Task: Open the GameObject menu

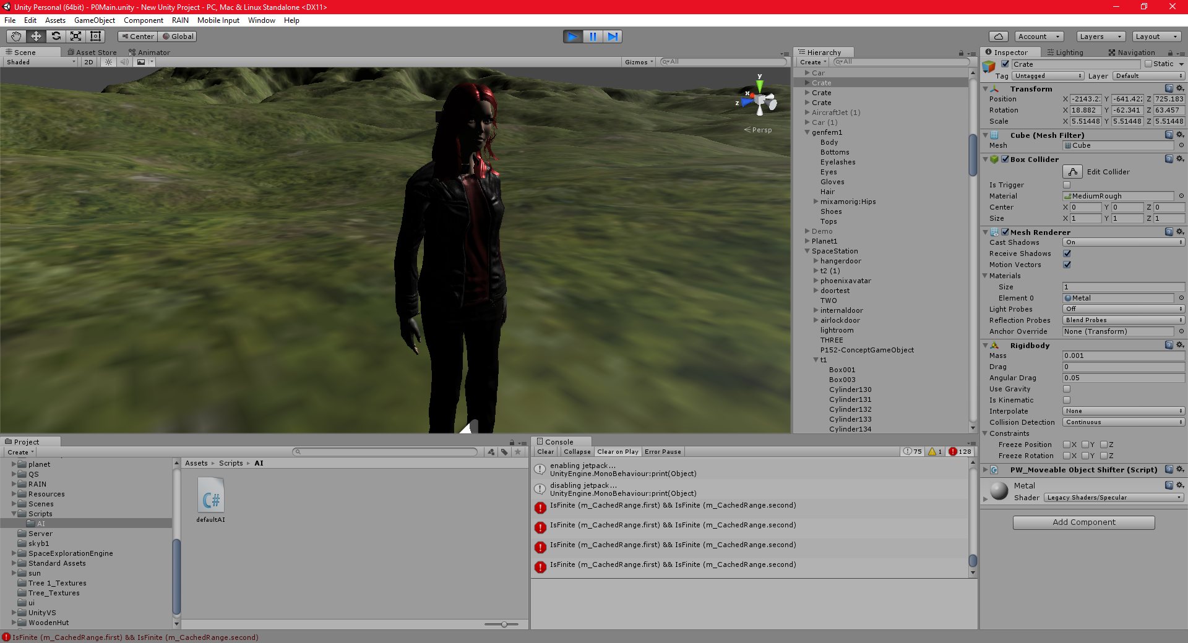Action: point(94,20)
